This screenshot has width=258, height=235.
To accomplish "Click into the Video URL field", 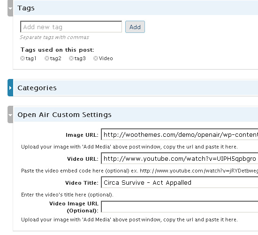I will coord(180,158).
